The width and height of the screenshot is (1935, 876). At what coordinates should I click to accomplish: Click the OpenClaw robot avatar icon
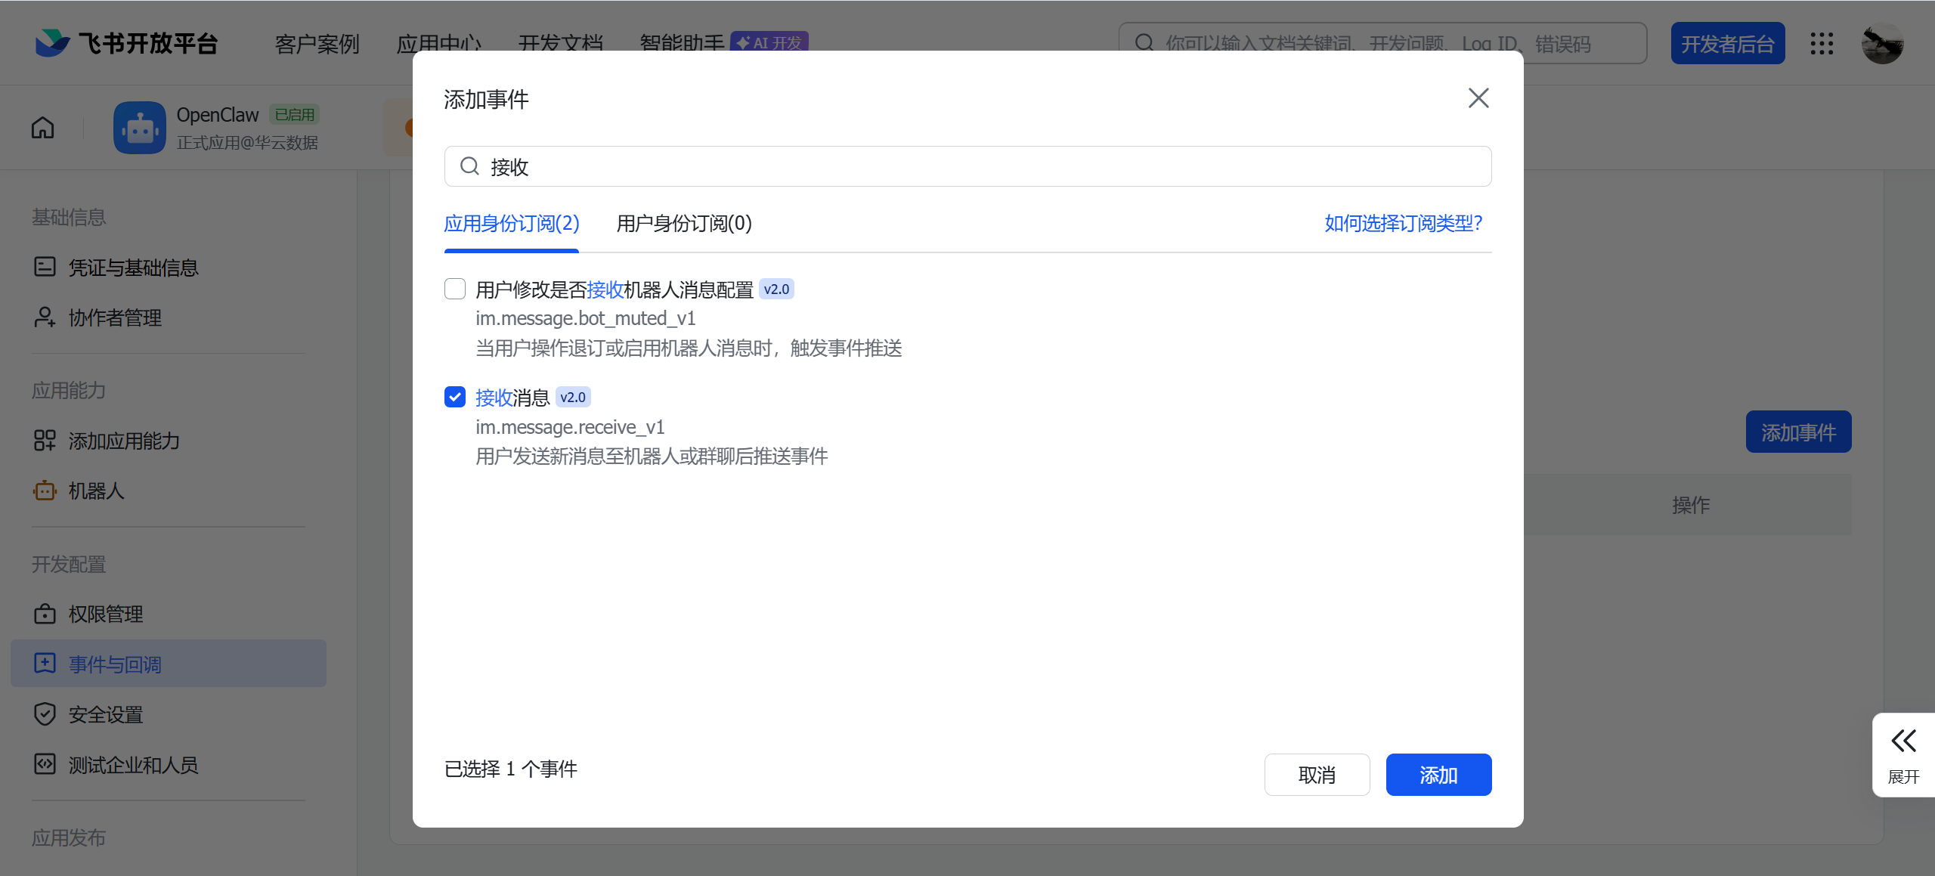(x=138, y=127)
